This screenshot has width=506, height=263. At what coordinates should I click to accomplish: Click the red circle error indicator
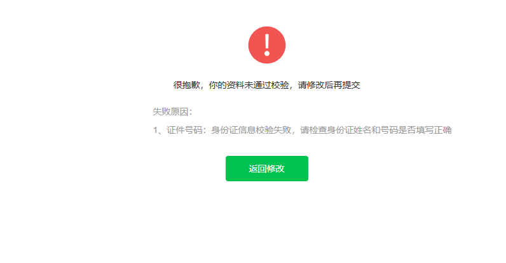point(267,45)
